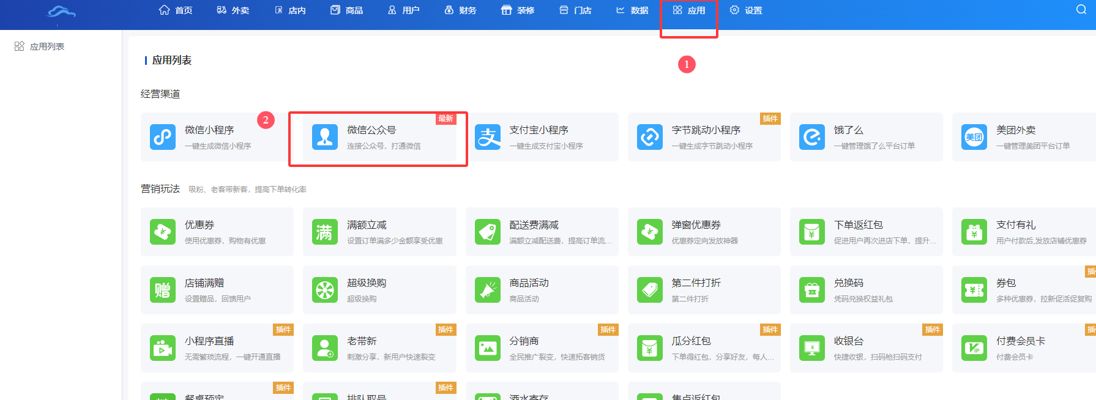Click the 字节跳动小程序 icon

650,137
